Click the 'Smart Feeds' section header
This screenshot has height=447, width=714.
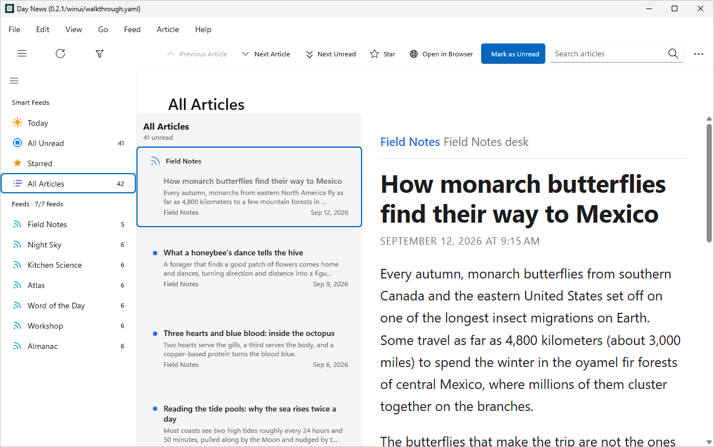pyautogui.click(x=30, y=103)
